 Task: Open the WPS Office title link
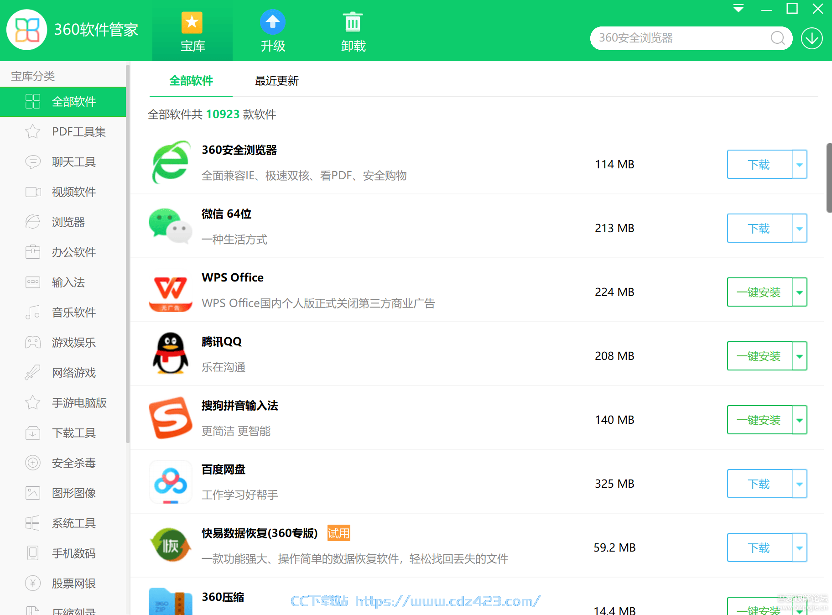tap(233, 278)
